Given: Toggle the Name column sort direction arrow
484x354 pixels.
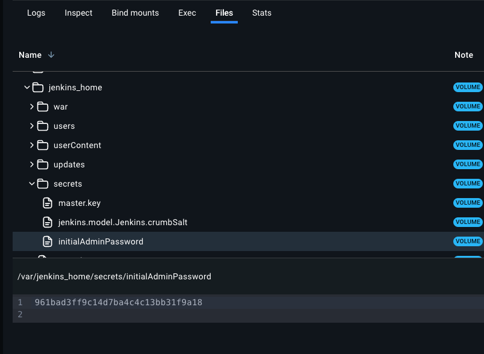Looking at the screenshot, I should 51,55.
